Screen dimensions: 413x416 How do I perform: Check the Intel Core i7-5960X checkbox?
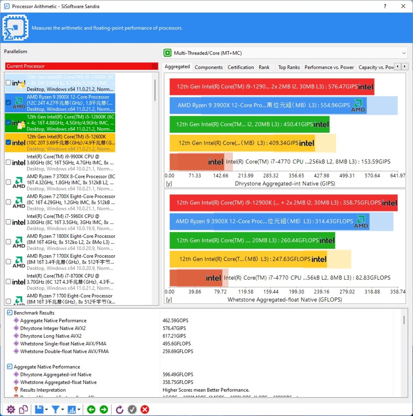tap(8, 222)
